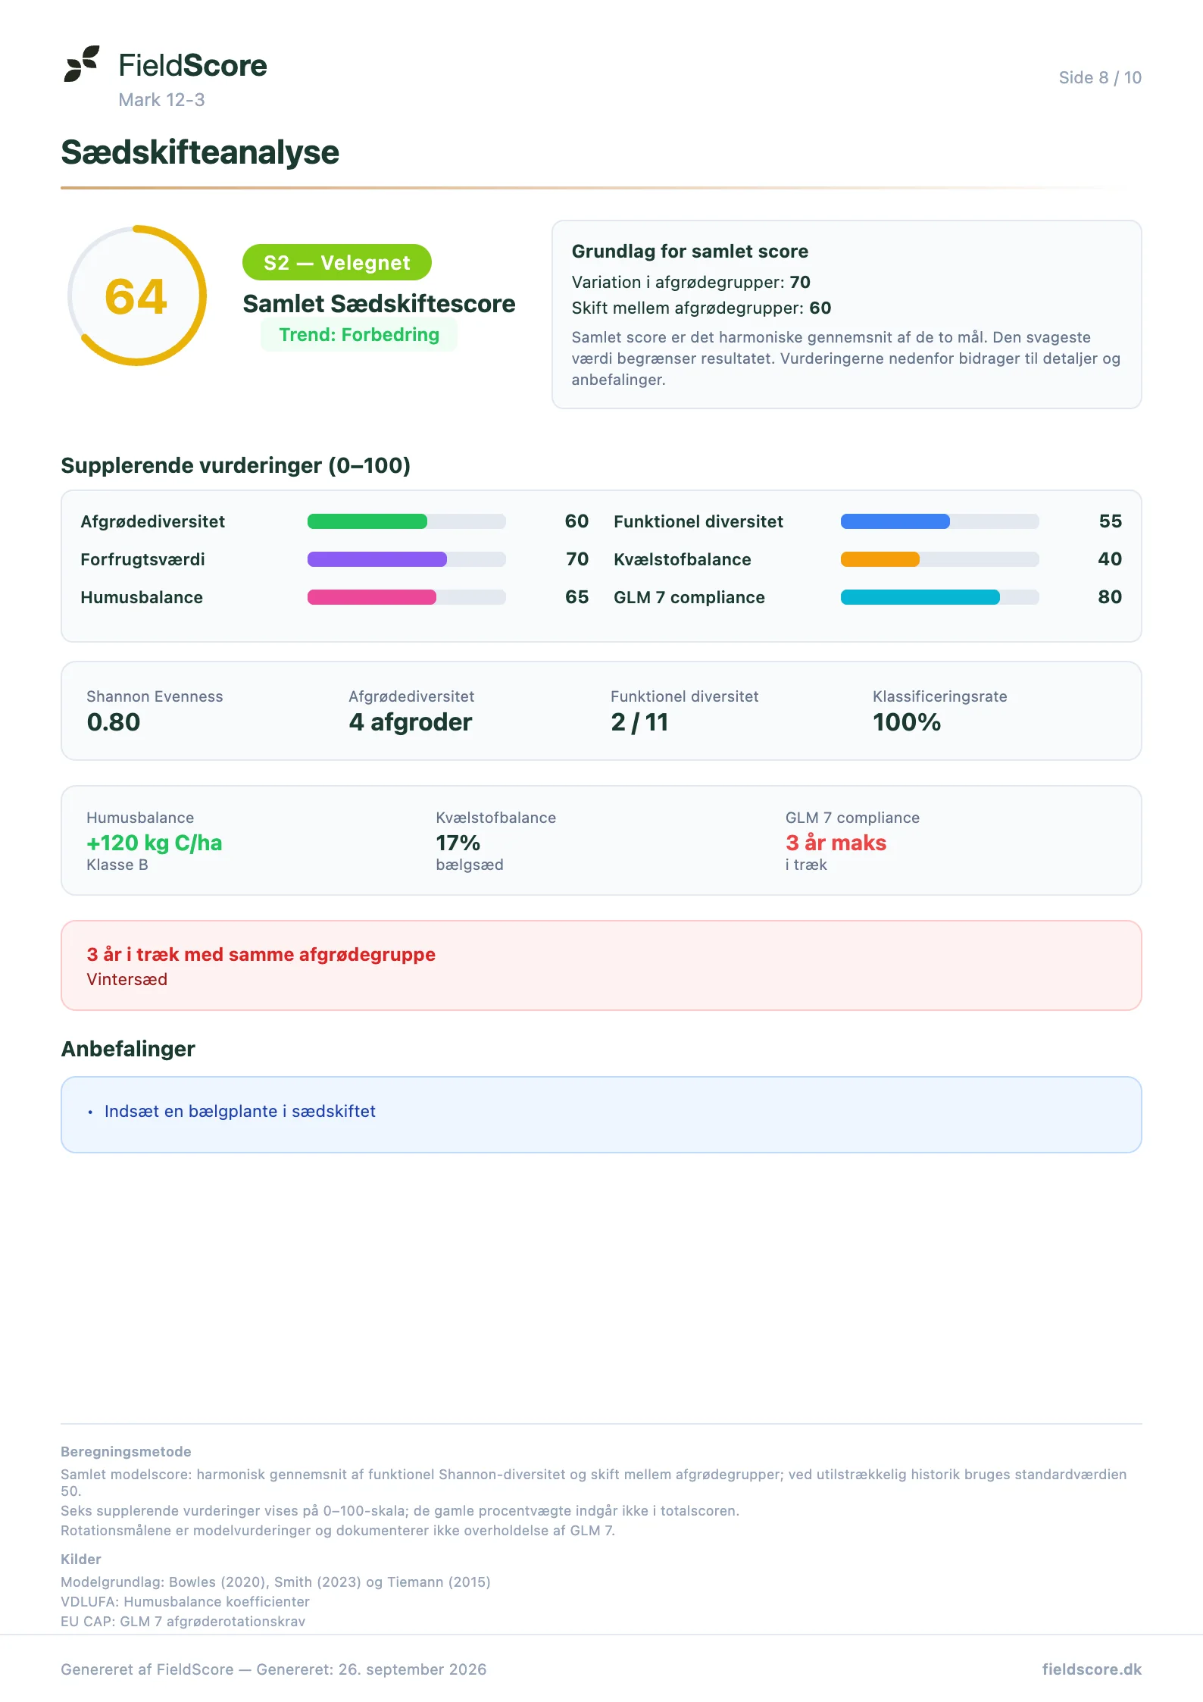Image resolution: width=1203 pixels, height=1702 pixels.
Task: Click the Supplerende vurderinger (0–100) heading
Action: (x=236, y=465)
